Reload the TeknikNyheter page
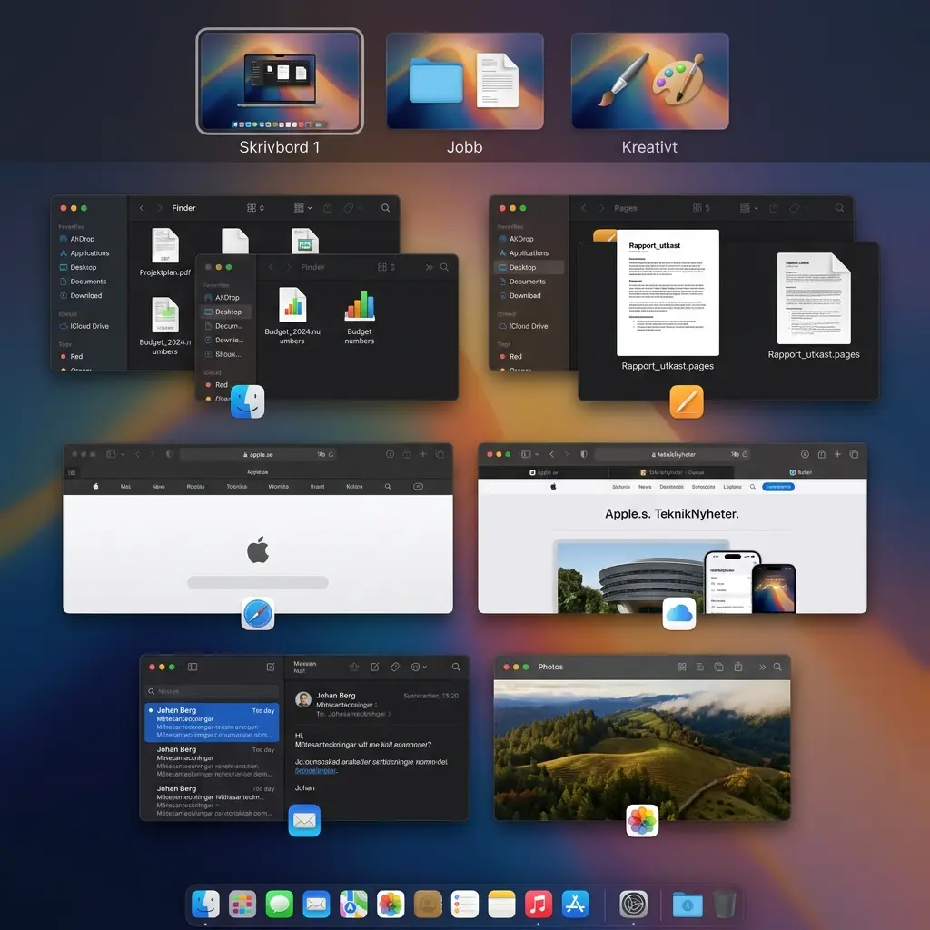930x930 pixels. (745, 454)
